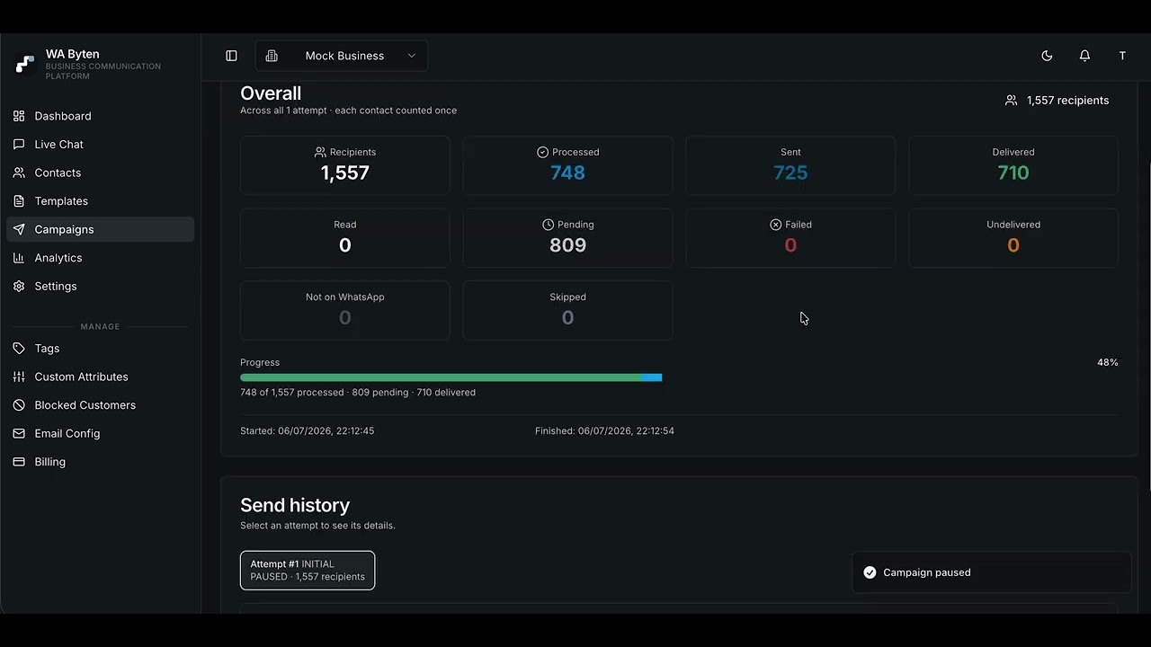Open notifications bell icon

click(x=1084, y=56)
